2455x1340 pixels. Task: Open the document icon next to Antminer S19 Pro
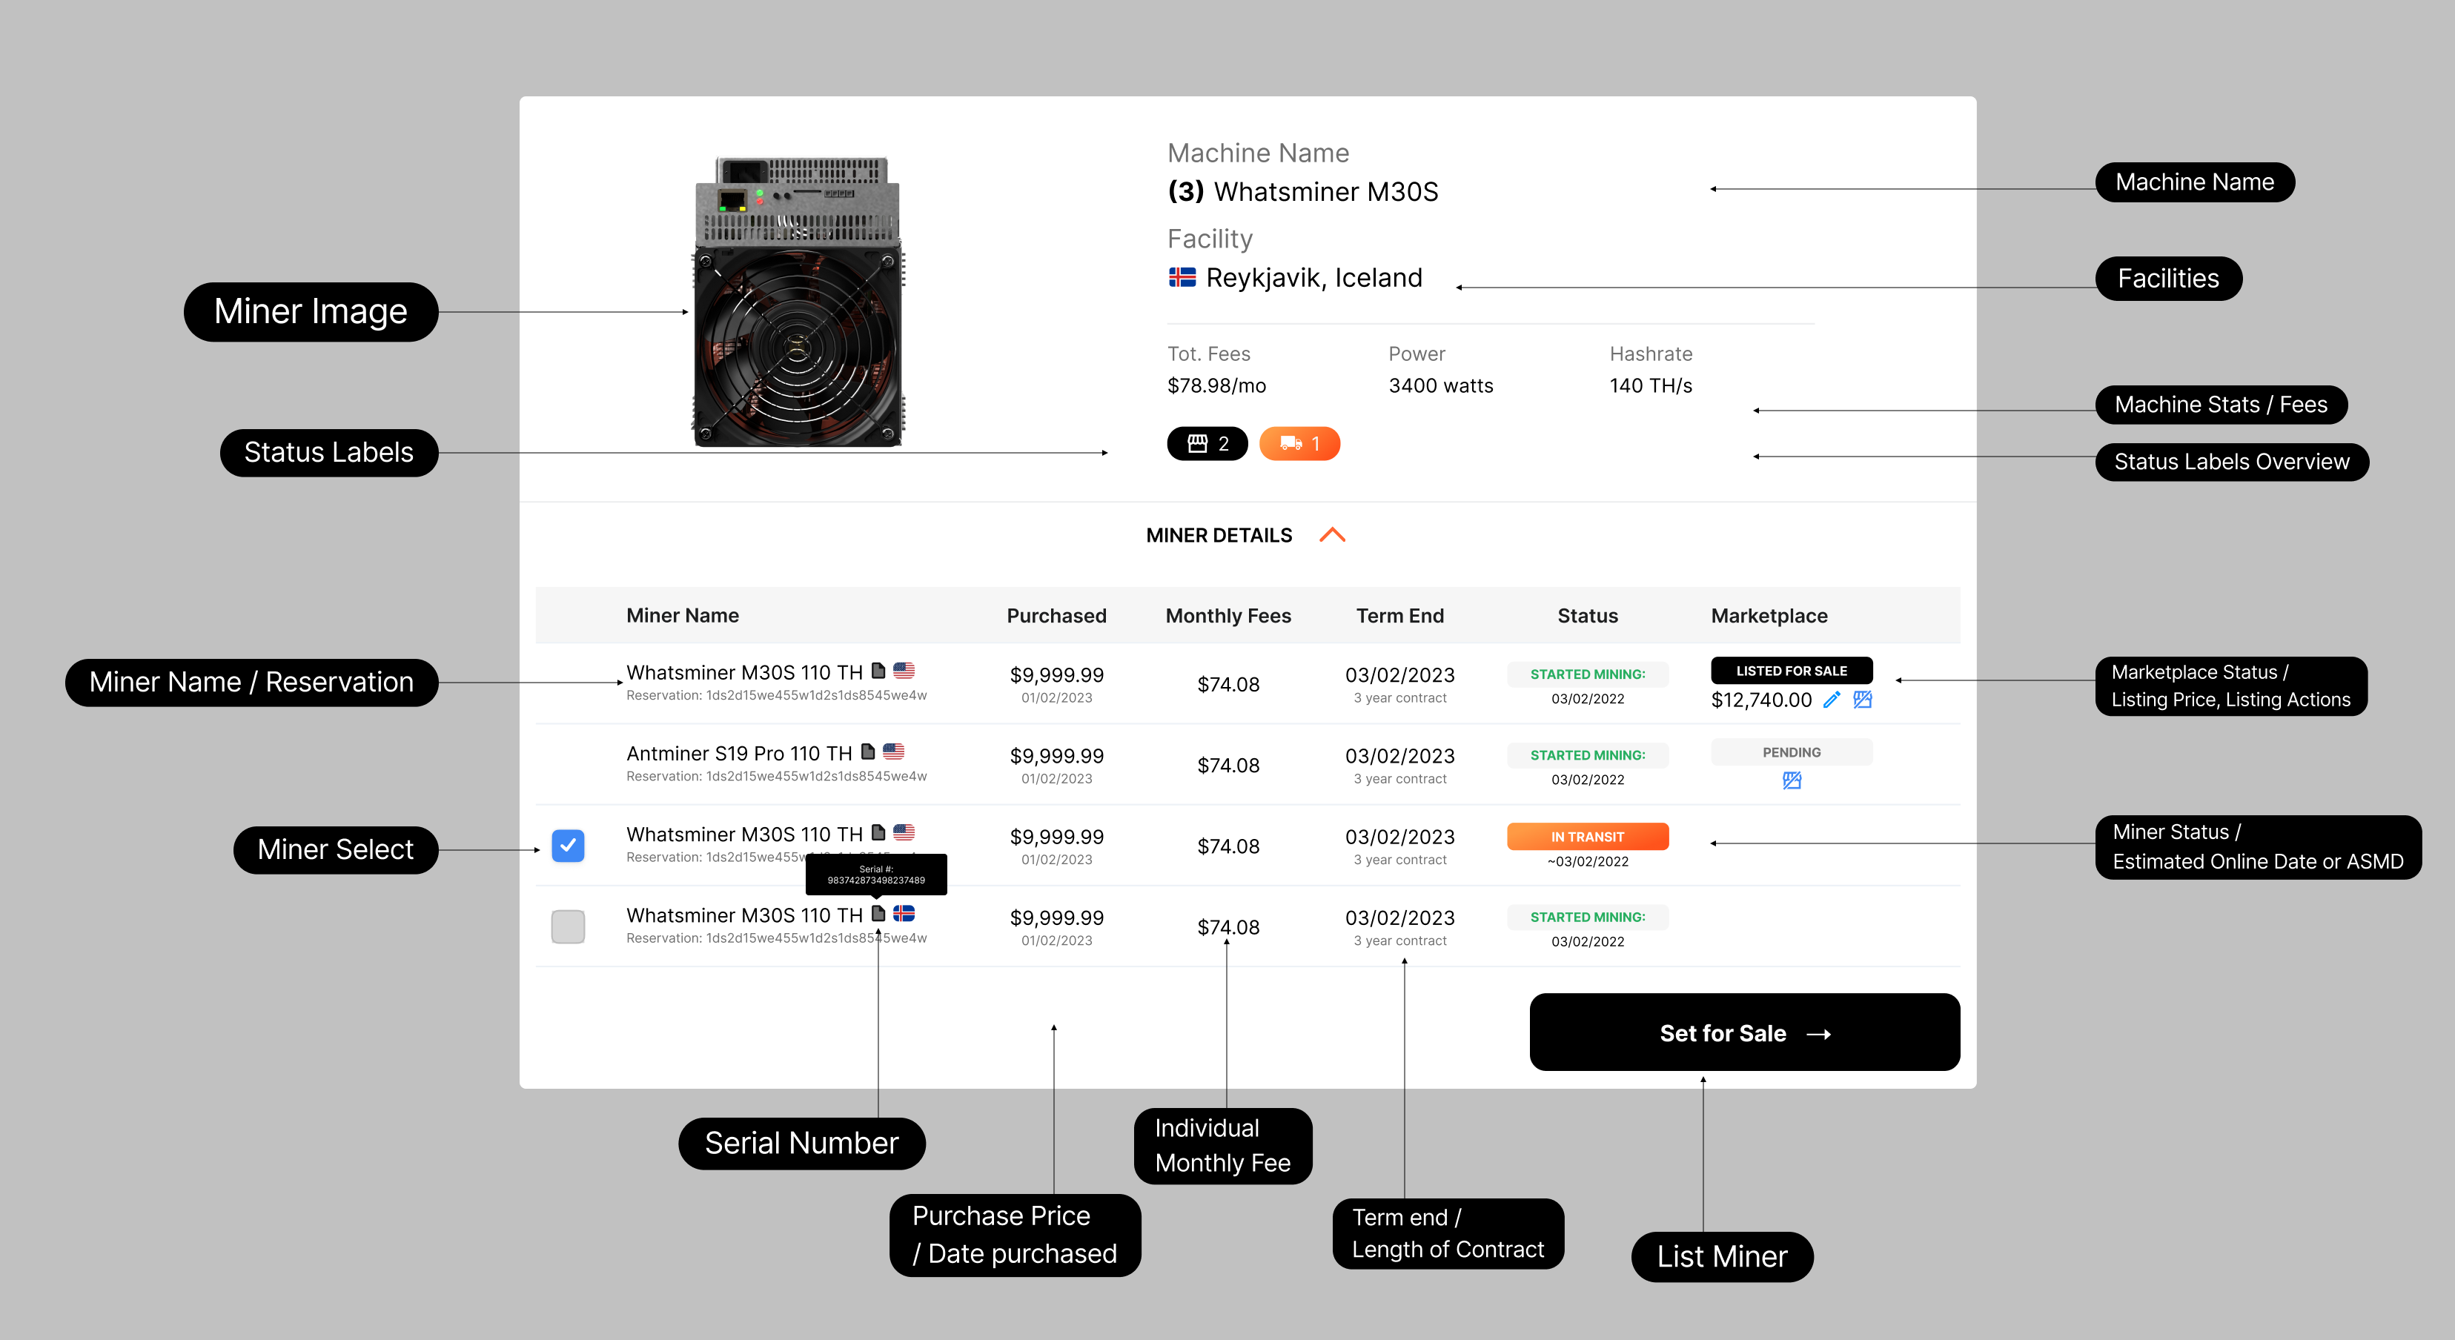point(867,751)
